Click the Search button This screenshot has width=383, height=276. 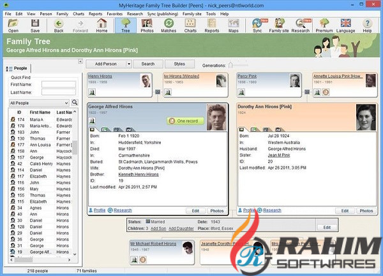pos(148,64)
